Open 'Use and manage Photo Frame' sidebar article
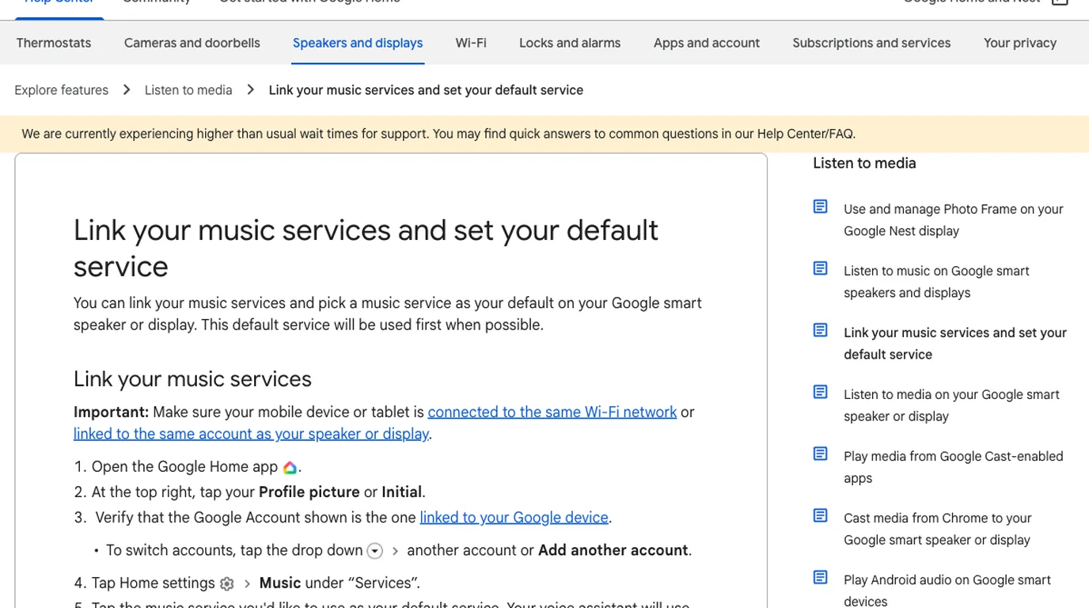1089x608 pixels. (954, 220)
